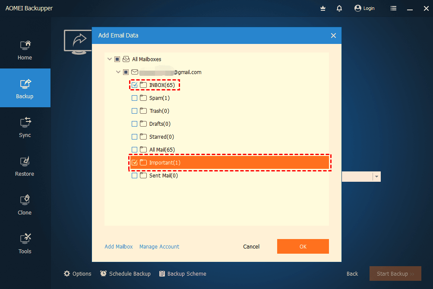
Task: Open the main menu list icon
Action: [394, 8]
